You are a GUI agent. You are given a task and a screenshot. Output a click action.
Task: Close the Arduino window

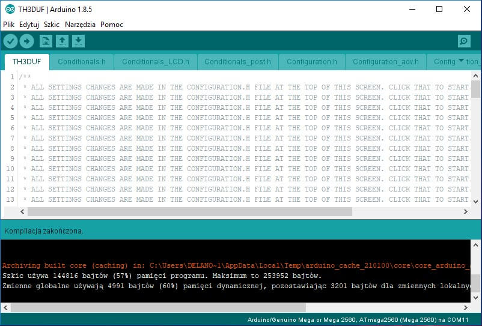(x=466, y=9)
